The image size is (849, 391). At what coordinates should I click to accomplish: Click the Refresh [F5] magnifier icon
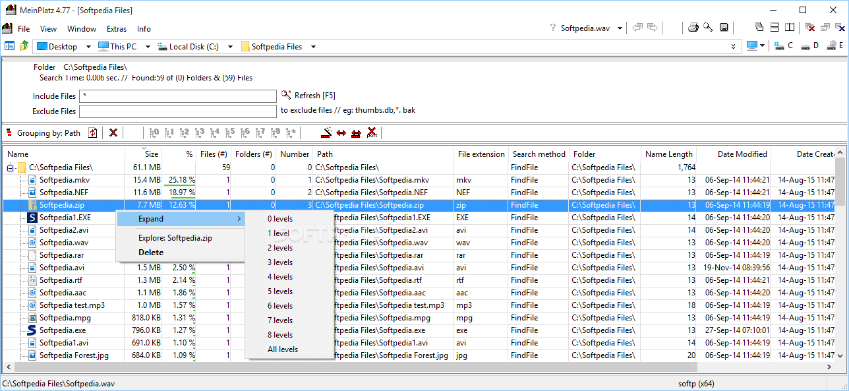pos(286,95)
